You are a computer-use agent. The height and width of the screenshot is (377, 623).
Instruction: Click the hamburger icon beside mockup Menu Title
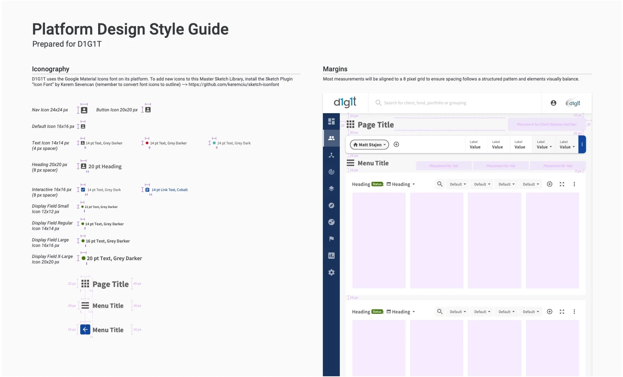coord(350,163)
